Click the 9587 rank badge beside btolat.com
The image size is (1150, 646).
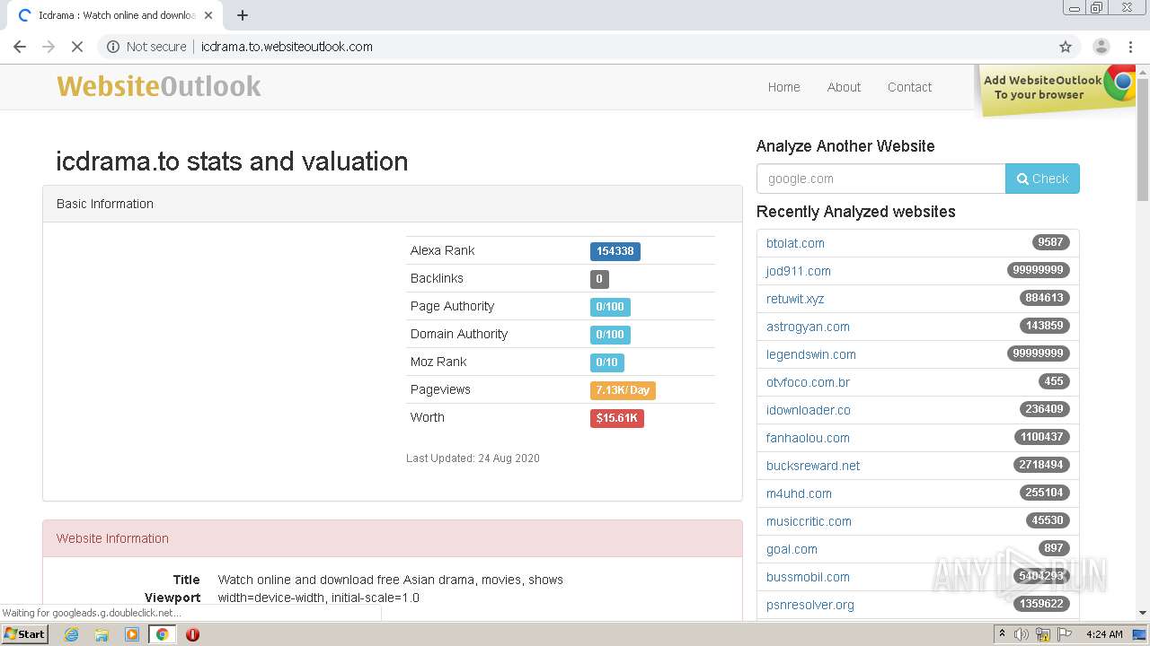[1050, 242]
